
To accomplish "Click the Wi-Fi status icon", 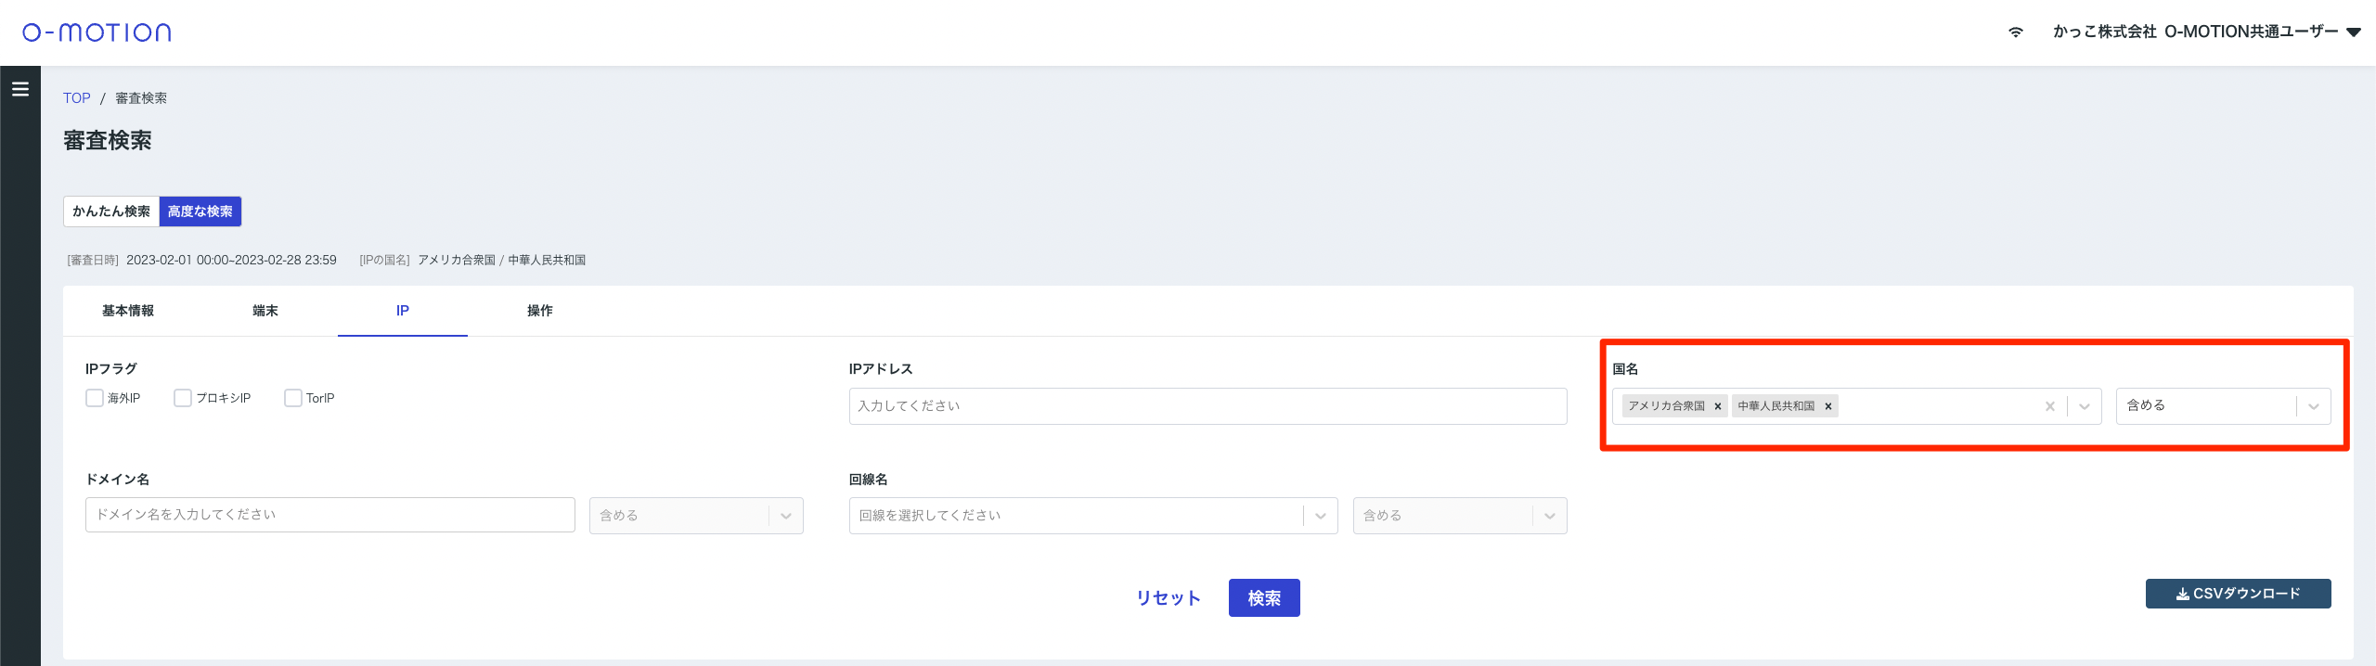I will [2016, 32].
